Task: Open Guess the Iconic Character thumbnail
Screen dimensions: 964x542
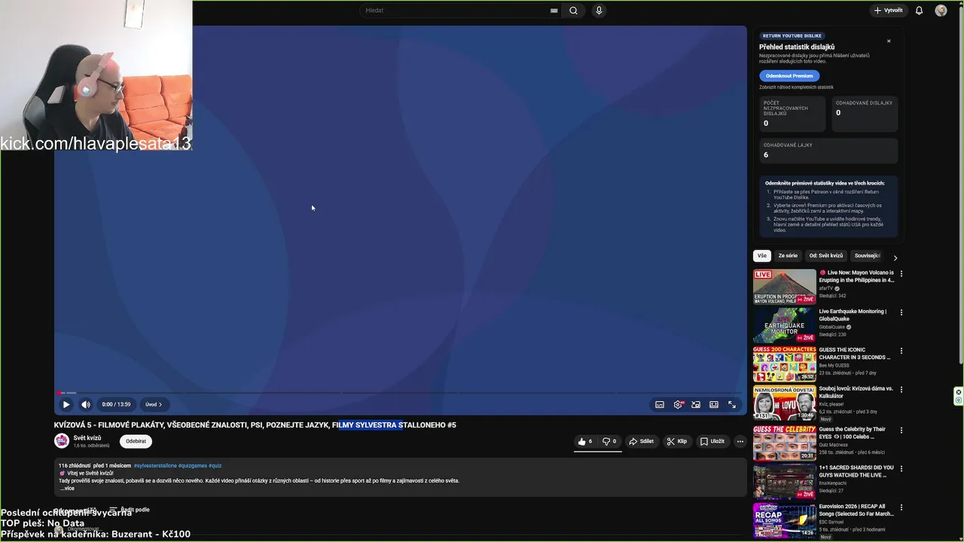Action: point(784,364)
